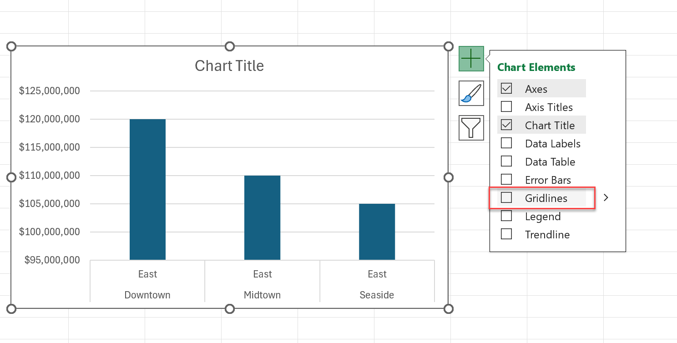Image resolution: width=677 pixels, height=343 pixels.
Task: Enable the Trendline checkbox
Action: [x=506, y=234]
